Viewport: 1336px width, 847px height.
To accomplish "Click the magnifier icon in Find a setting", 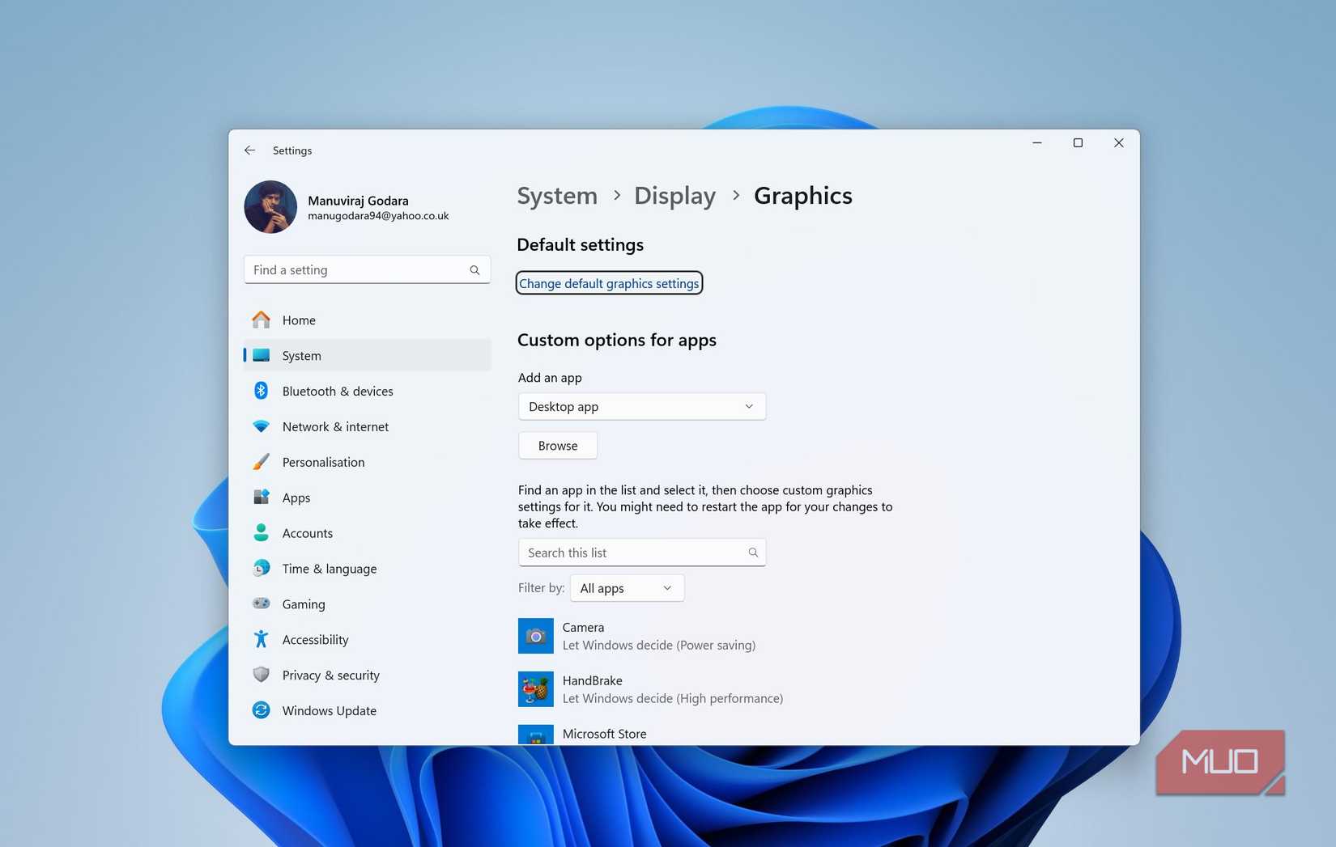I will coord(474,270).
